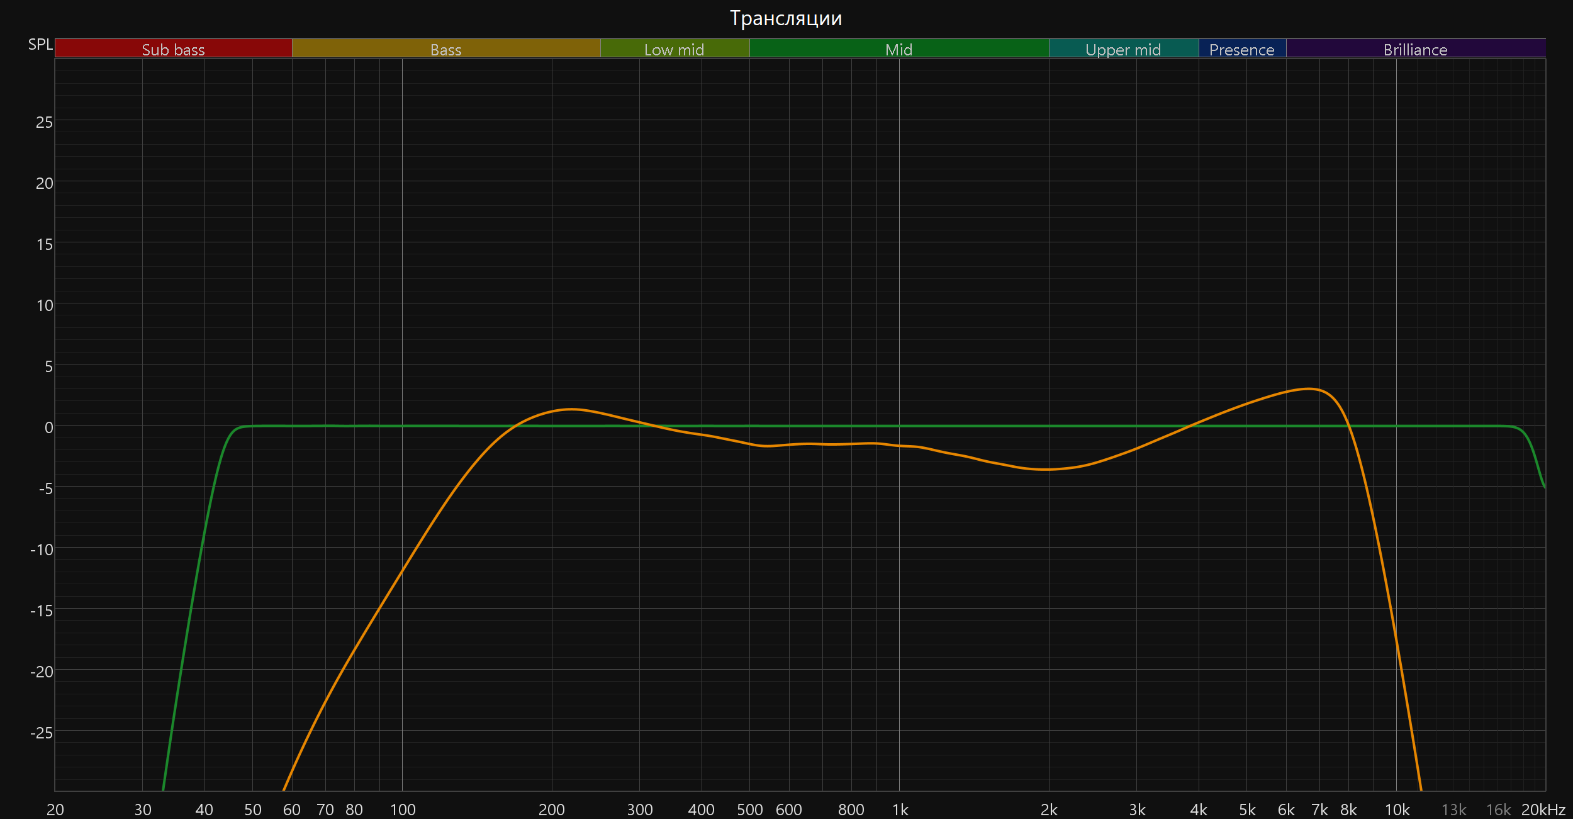Click the orange curve peak near 7k
This screenshot has width=1573, height=819.
(1309, 388)
